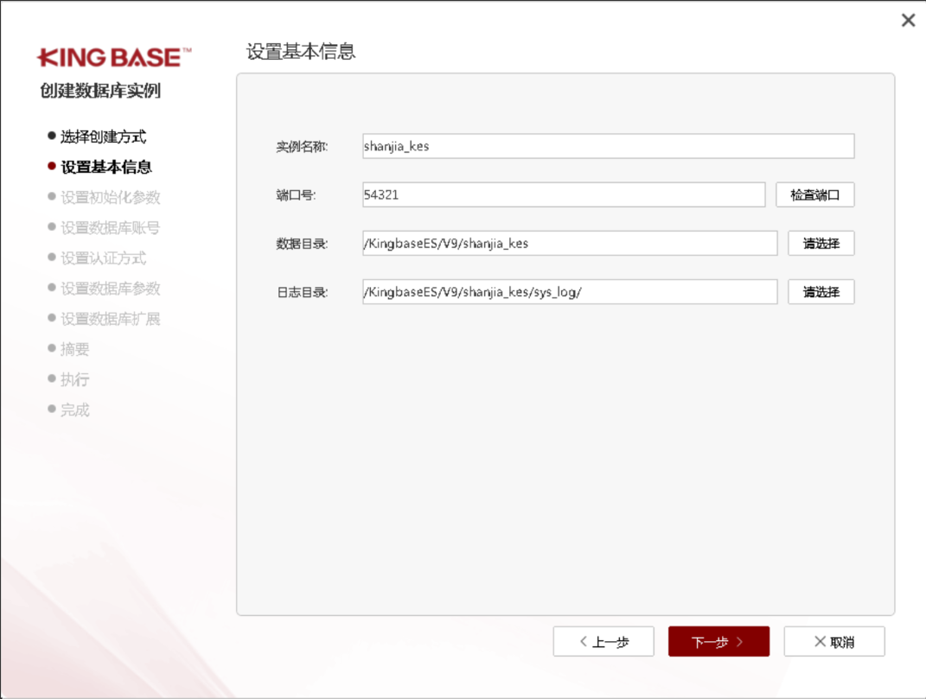Go back with 上一步 button
The width and height of the screenshot is (926, 699).
pos(603,641)
